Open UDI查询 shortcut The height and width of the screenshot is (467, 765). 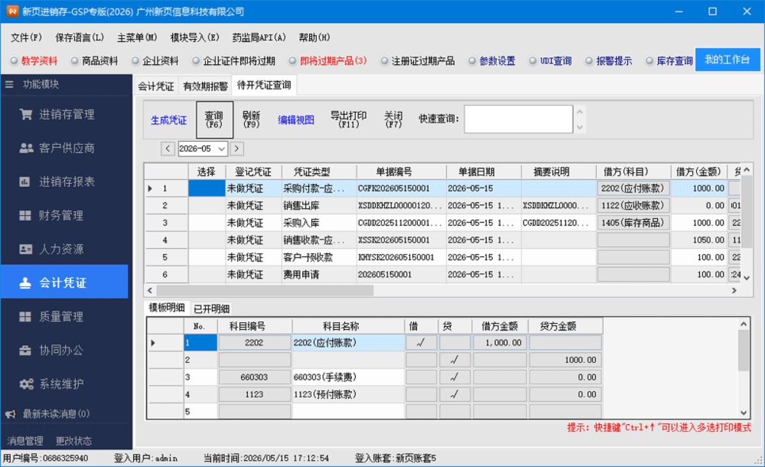pyautogui.click(x=550, y=61)
